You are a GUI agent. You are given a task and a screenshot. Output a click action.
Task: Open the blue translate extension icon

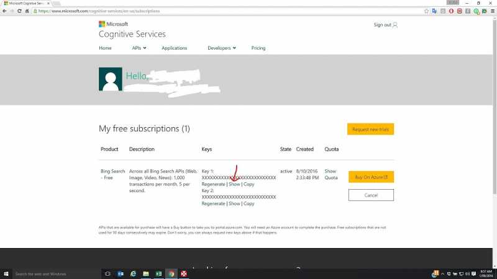tap(434, 11)
